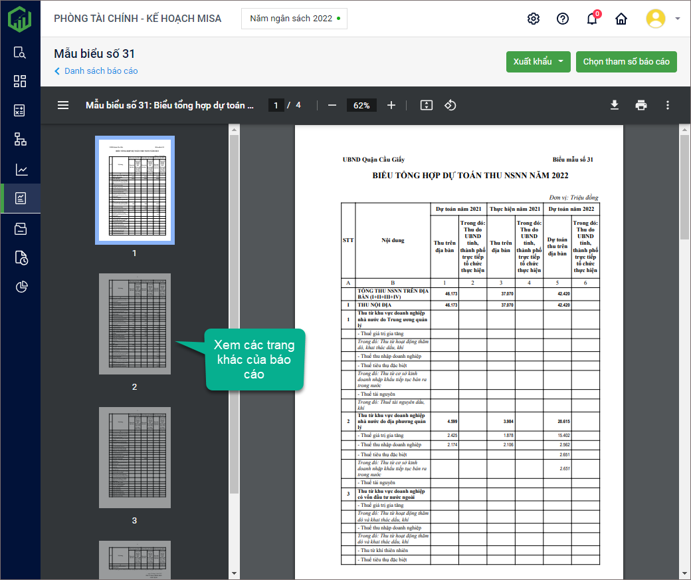Expand the Xuất khẩu dropdown
691x580 pixels.
click(560, 62)
